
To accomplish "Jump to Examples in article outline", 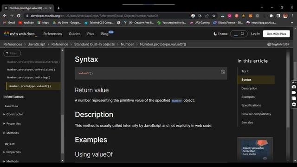I will [x=248, y=97].
